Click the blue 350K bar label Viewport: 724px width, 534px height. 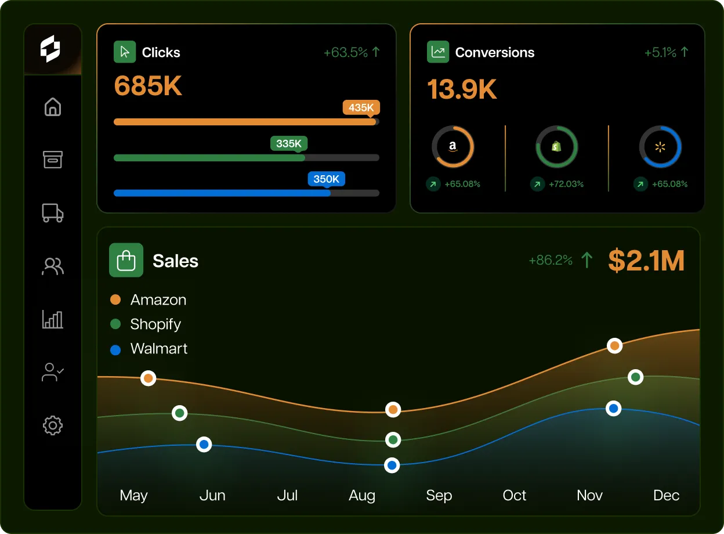click(326, 179)
